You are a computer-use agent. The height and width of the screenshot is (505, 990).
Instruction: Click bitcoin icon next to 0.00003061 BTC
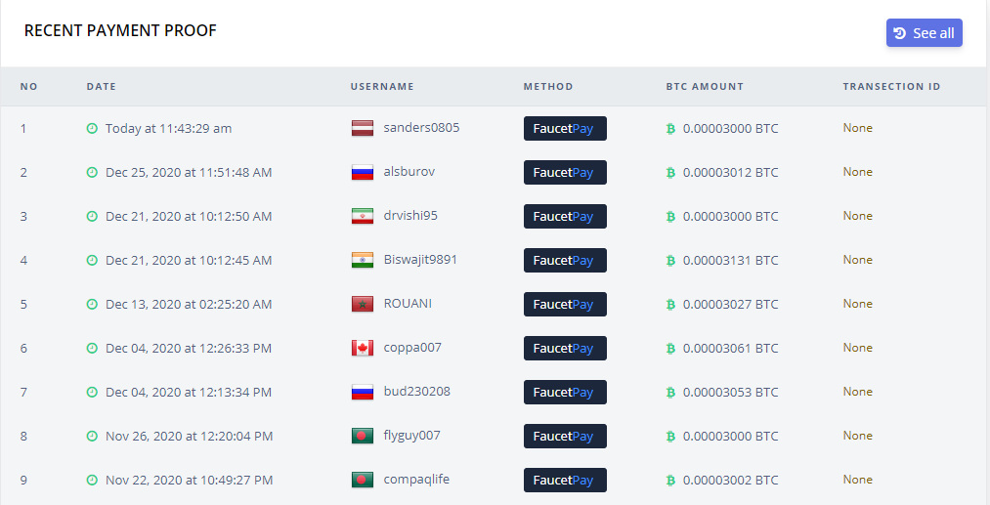[670, 348]
